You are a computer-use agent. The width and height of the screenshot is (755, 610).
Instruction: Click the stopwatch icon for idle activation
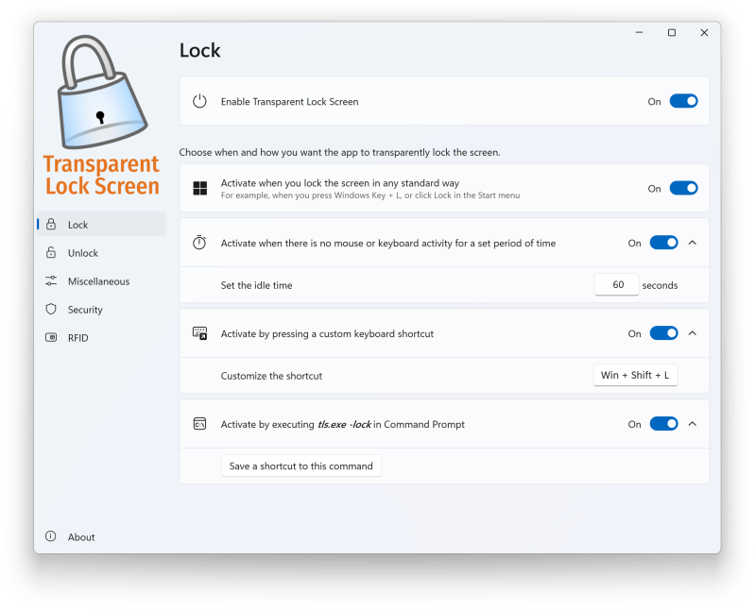coord(199,243)
